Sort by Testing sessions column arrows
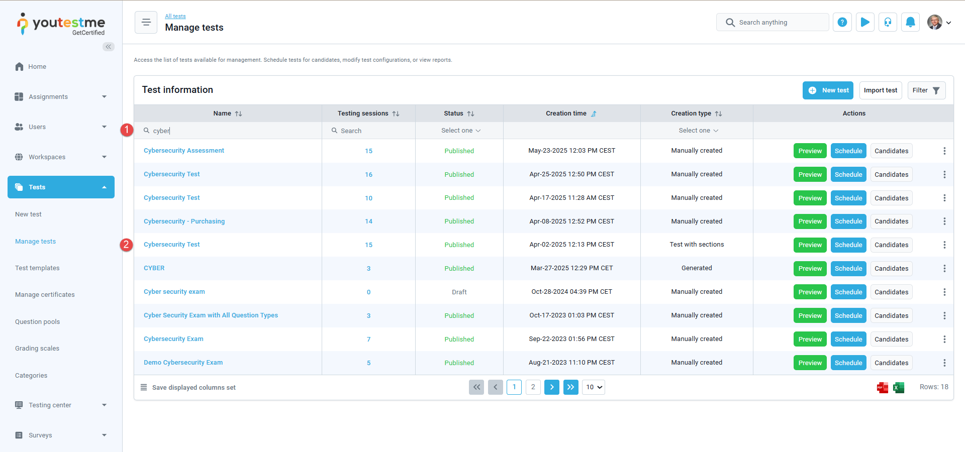This screenshot has width=965, height=452. pyautogui.click(x=396, y=114)
